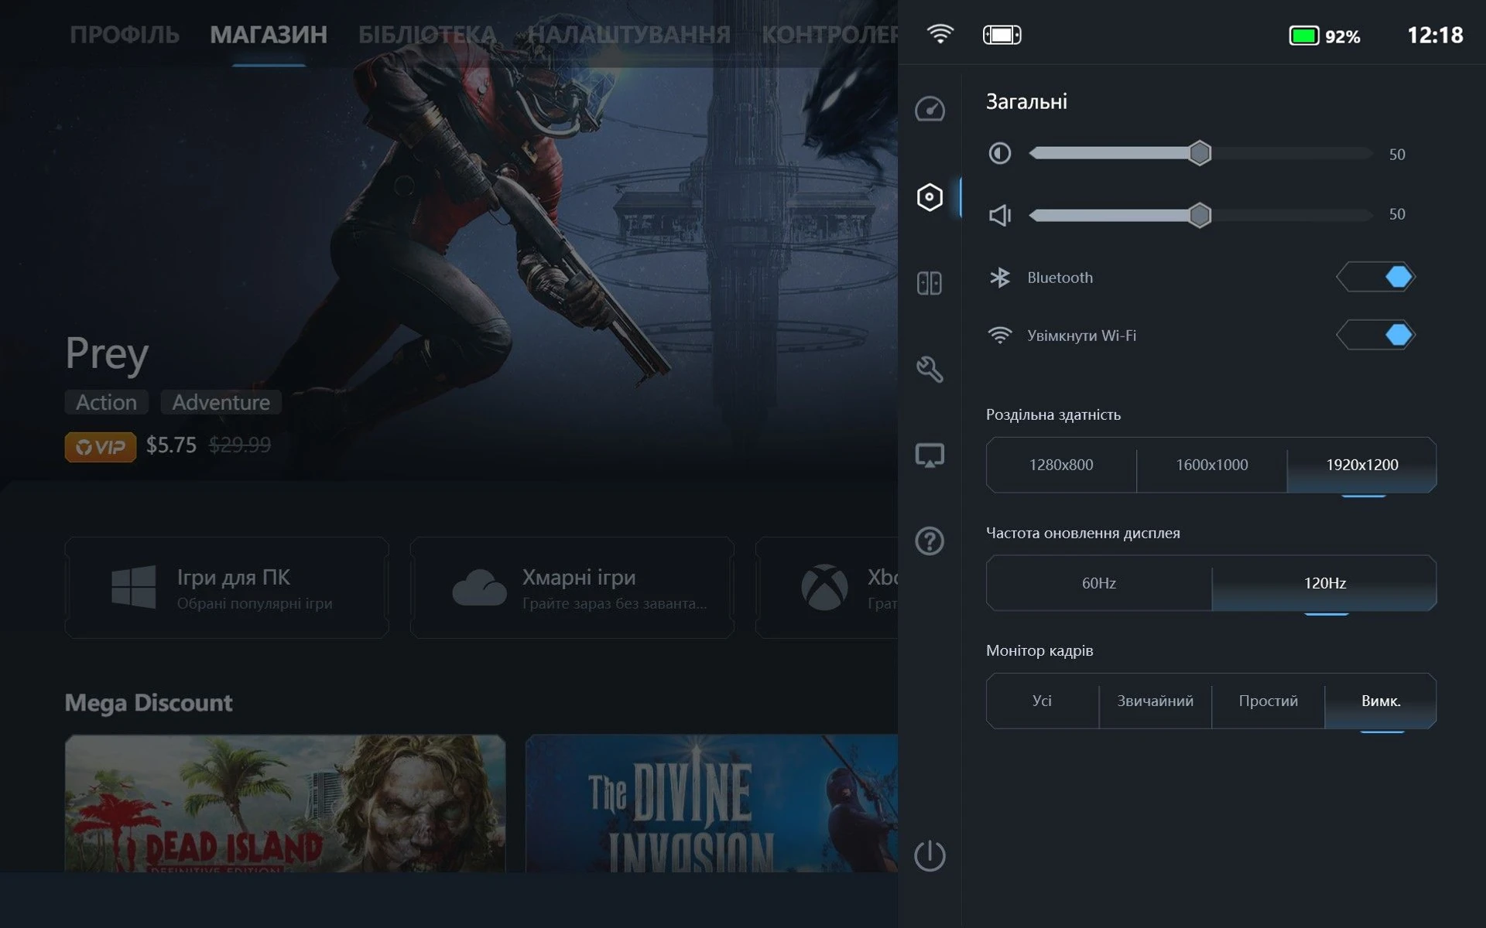Switch to the НАЛАШТУВАННЯ tab

629,35
